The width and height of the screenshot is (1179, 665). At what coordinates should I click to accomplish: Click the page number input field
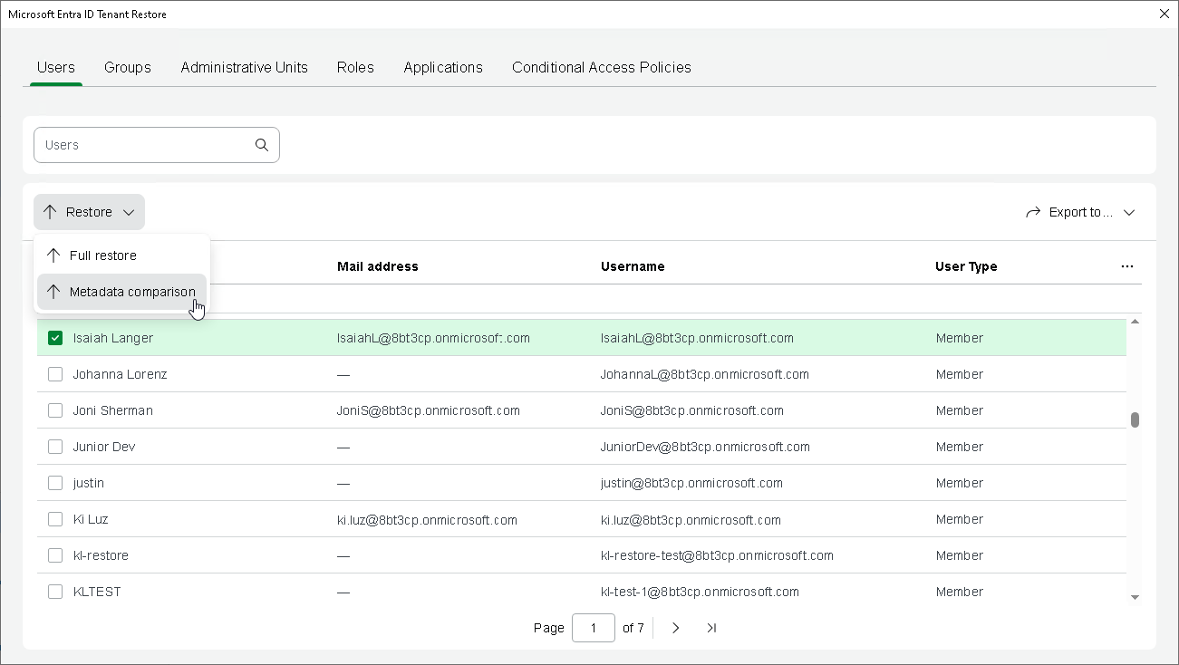point(593,628)
